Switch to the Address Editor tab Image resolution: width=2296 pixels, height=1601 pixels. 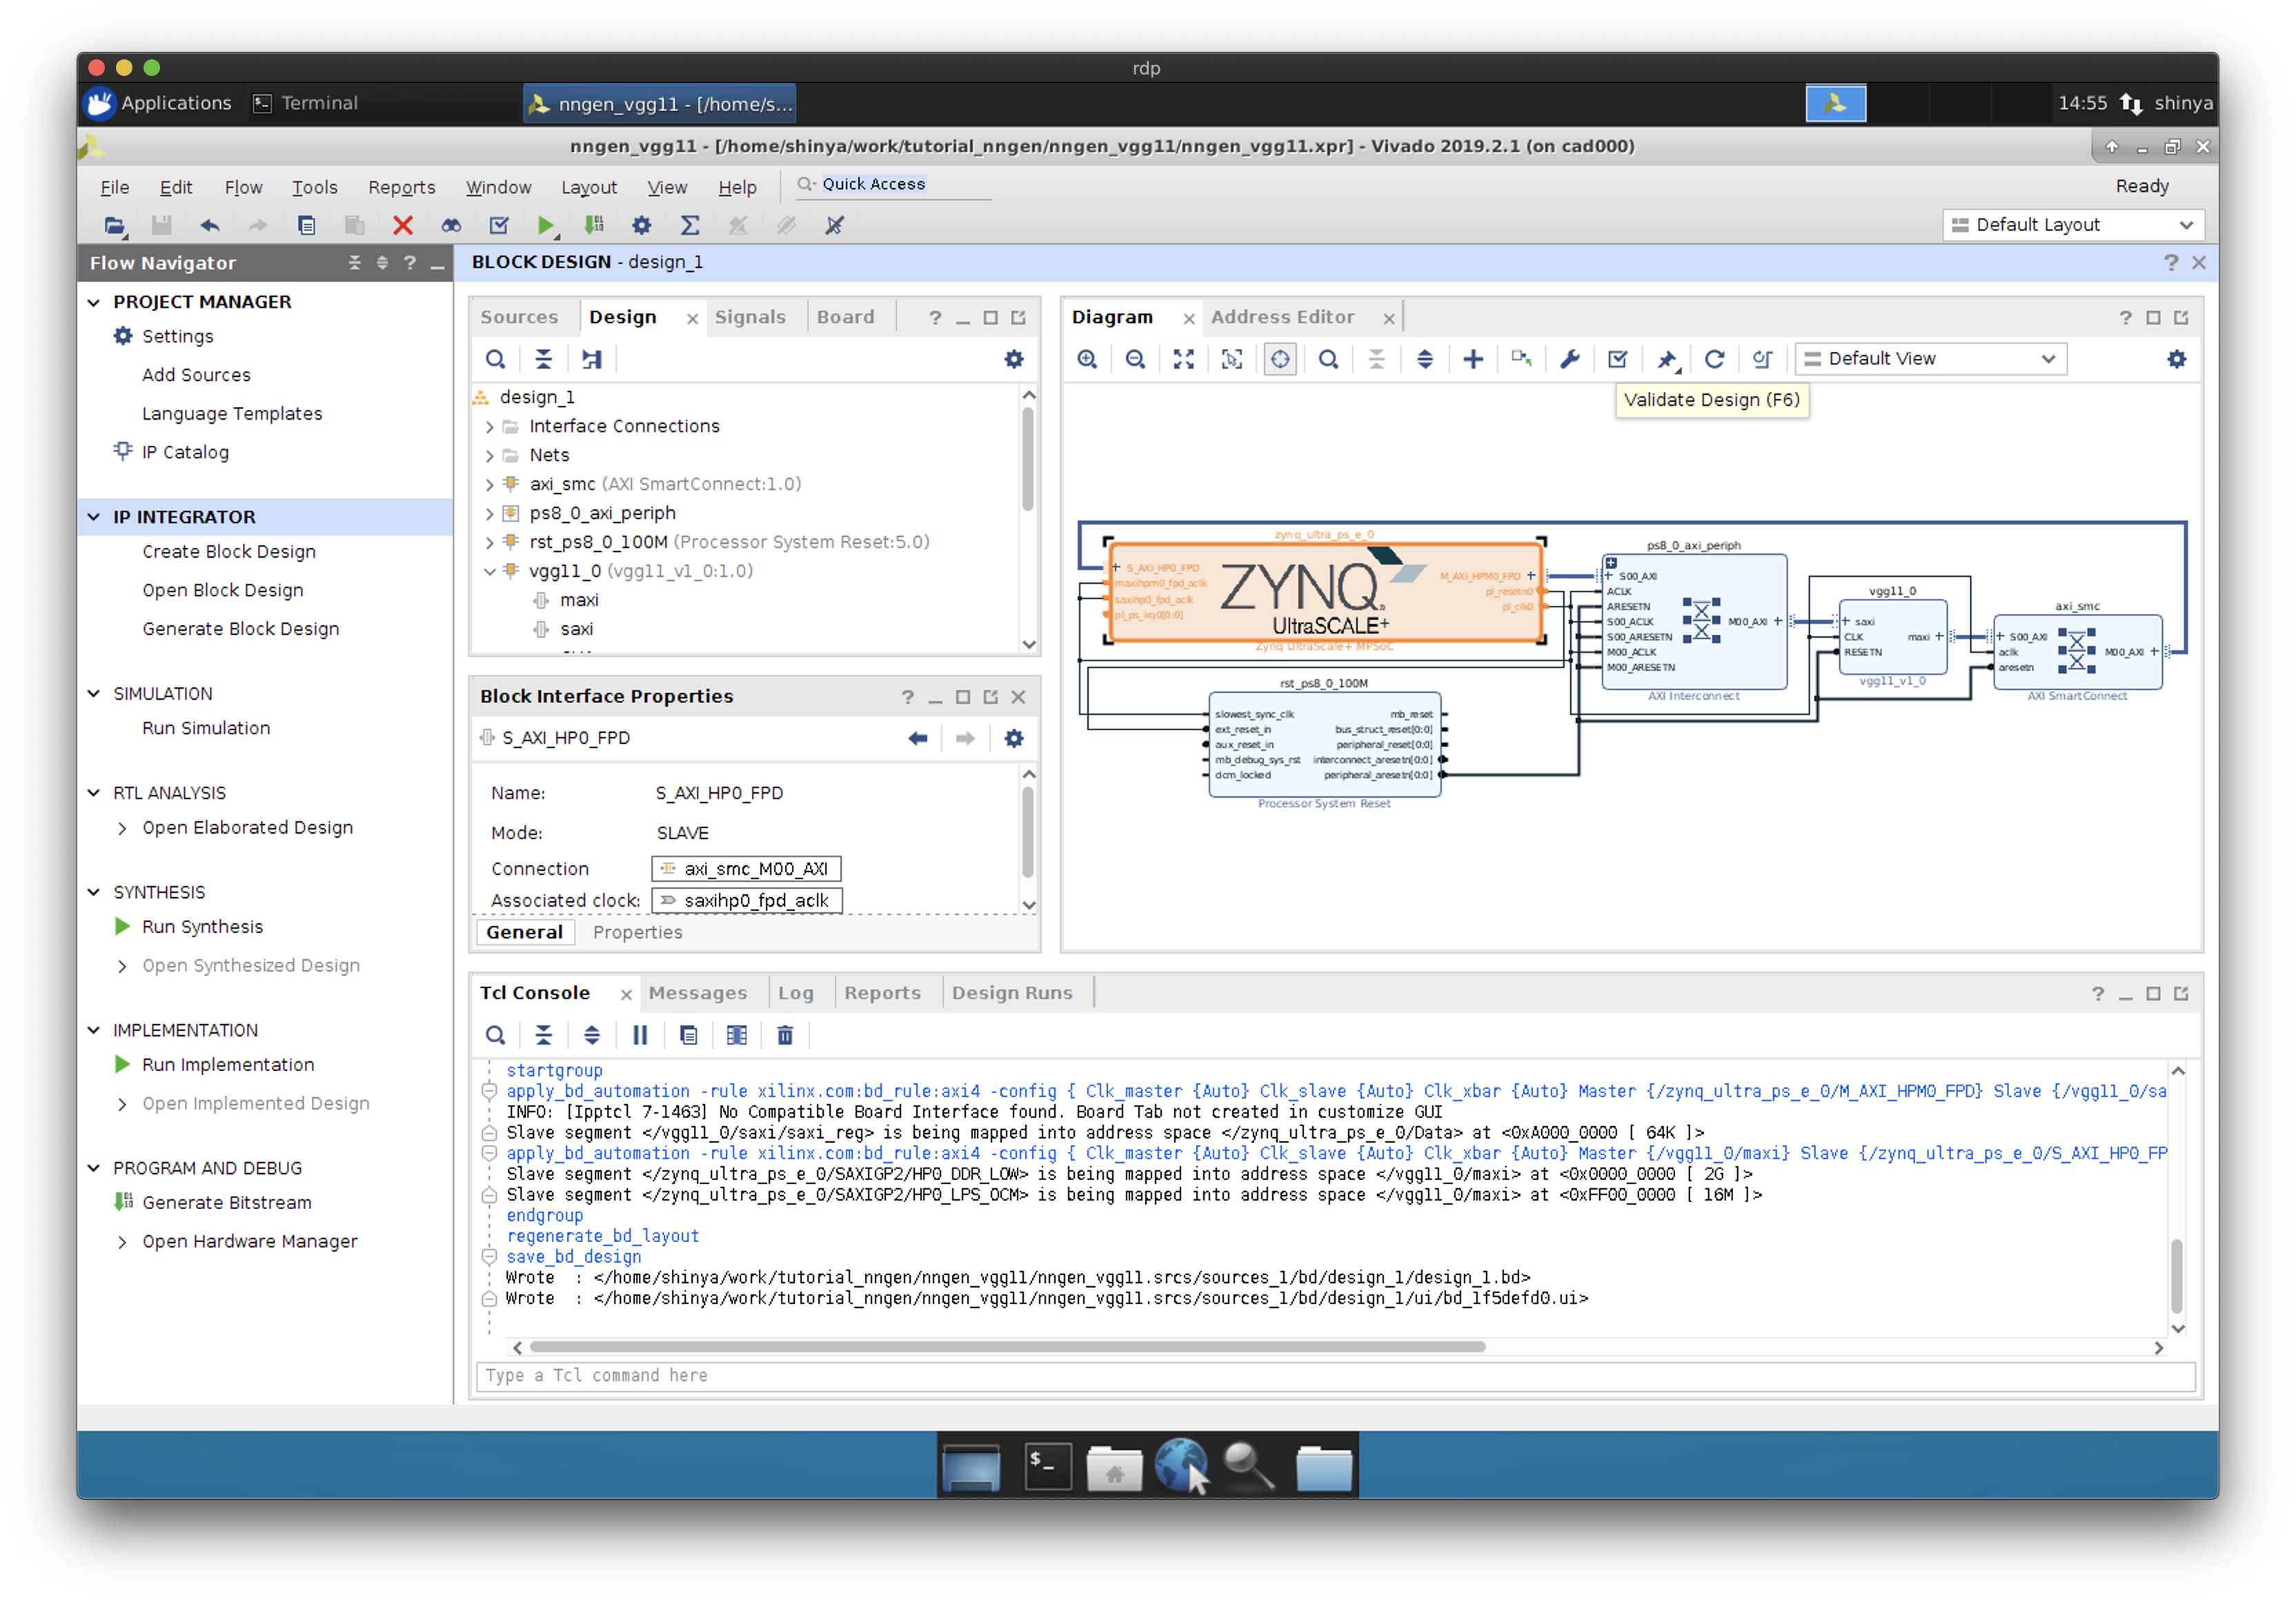point(1282,317)
